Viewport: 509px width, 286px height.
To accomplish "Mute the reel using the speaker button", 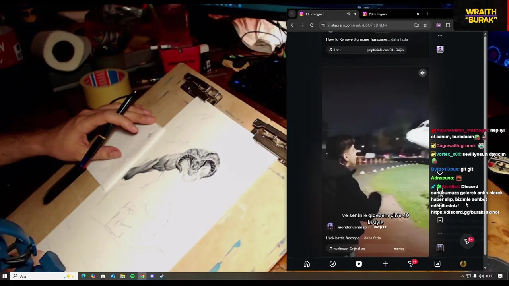I will (x=422, y=73).
